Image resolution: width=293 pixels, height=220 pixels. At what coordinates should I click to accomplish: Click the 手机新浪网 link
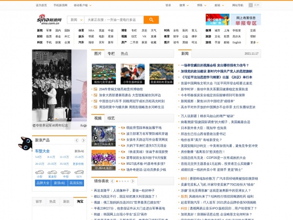(x=61, y=5)
